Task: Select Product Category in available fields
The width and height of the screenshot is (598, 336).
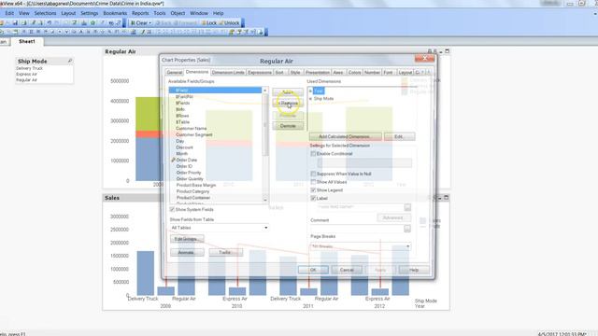Action: [193, 191]
